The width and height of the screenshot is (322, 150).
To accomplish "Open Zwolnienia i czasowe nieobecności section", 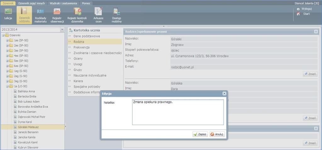I will tap(98, 53).
